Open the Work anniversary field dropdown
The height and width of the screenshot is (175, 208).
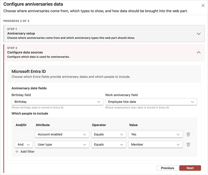(151, 102)
